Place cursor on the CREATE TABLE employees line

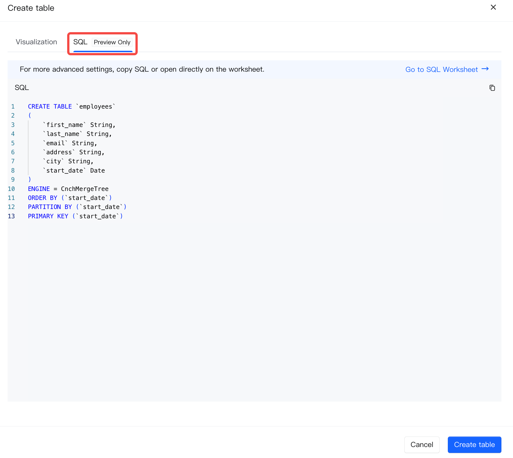coord(72,107)
